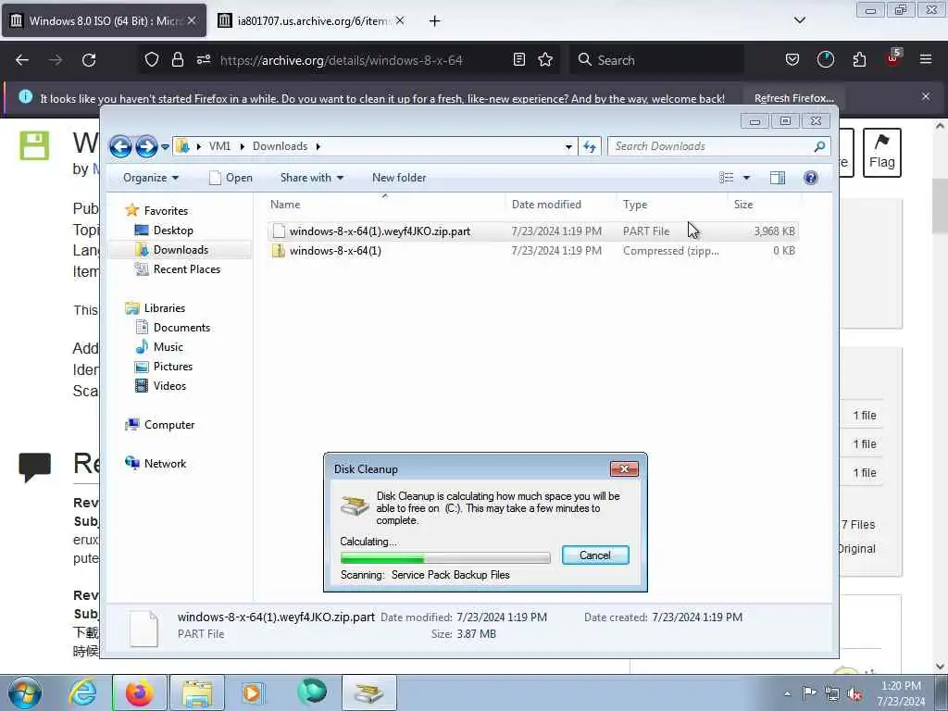Select the windows-8-x-64(1) zipped folder

tap(532, 250)
